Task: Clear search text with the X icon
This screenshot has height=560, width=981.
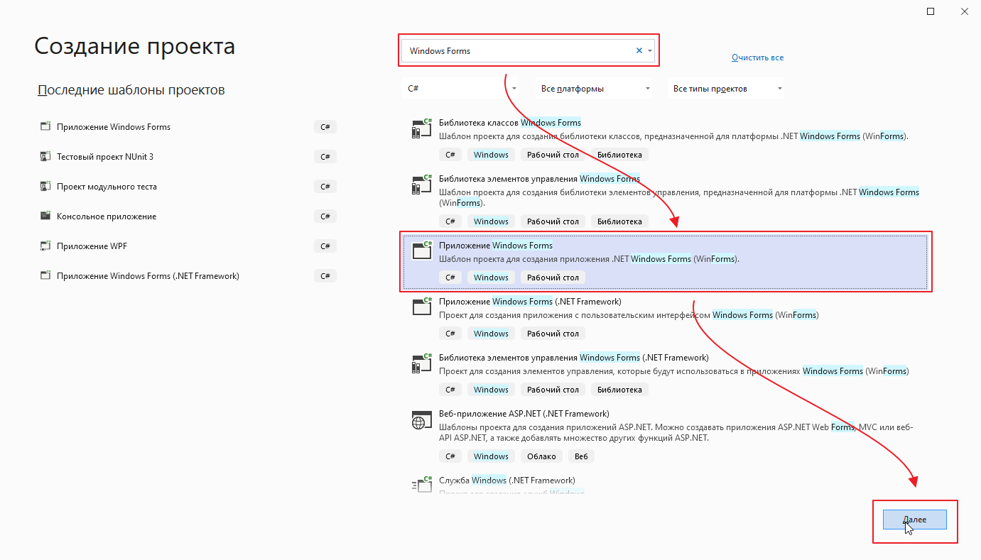Action: 639,50
